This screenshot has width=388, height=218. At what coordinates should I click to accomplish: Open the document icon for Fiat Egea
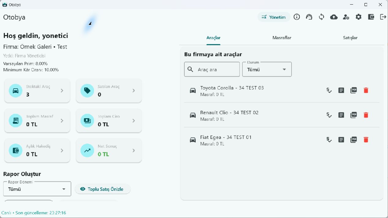tap(341, 140)
